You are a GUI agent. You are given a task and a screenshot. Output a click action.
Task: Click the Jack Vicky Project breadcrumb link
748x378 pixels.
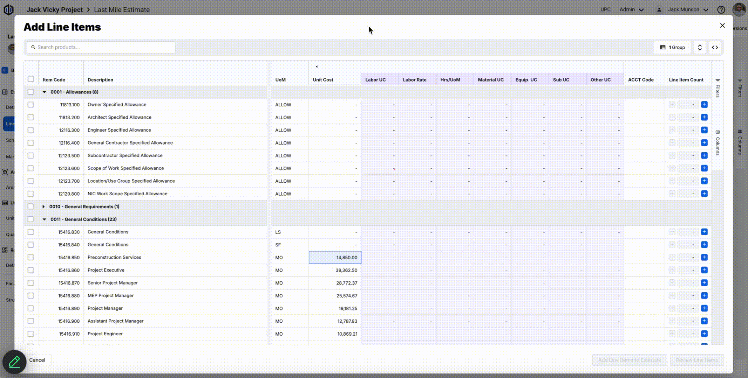point(55,10)
